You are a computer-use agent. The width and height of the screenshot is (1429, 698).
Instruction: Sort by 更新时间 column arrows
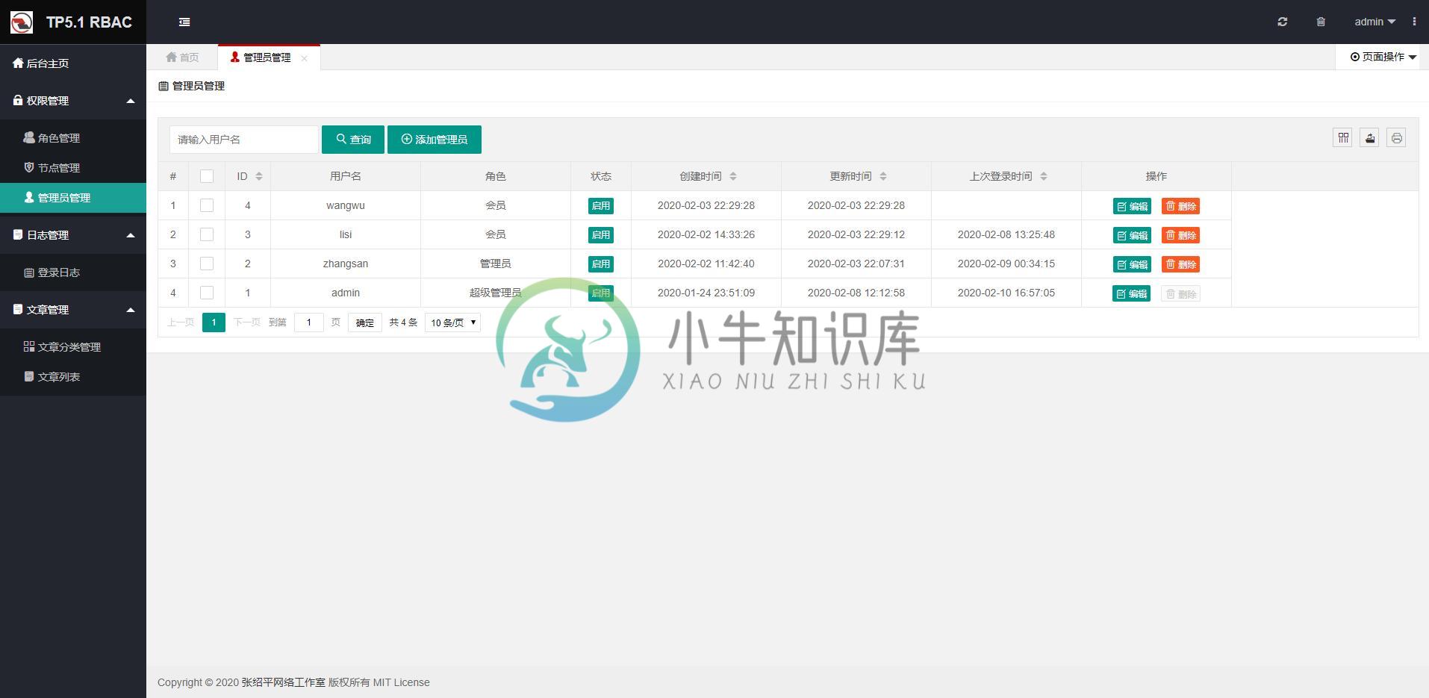(883, 176)
